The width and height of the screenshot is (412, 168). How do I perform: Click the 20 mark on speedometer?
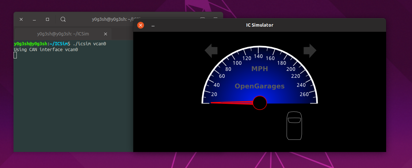pos(214,94)
